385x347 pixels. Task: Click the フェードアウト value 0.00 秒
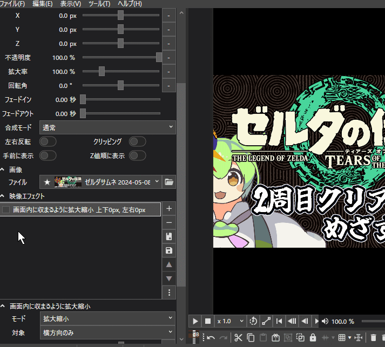[65, 114]
